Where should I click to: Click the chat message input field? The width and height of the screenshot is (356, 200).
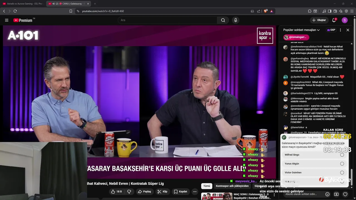coord(303,194)
